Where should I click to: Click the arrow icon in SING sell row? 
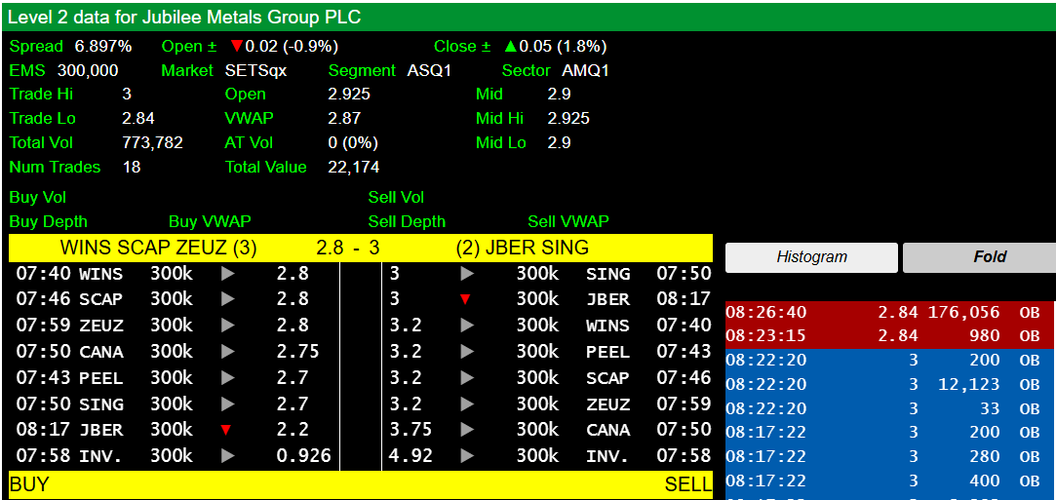pyautogui.click(x=467, y=274)
